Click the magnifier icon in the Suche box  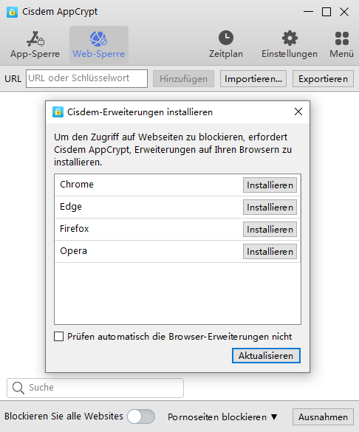(x=18, y=388)
